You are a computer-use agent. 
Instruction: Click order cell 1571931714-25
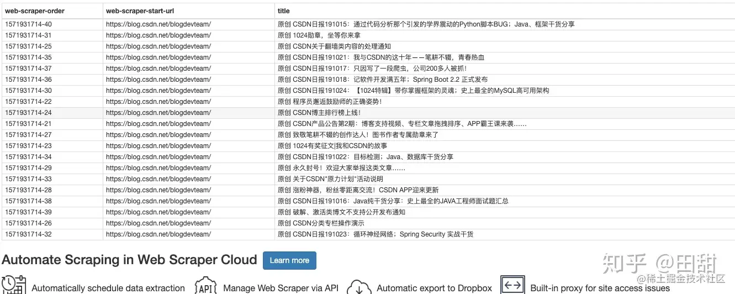tap(28, 46)
